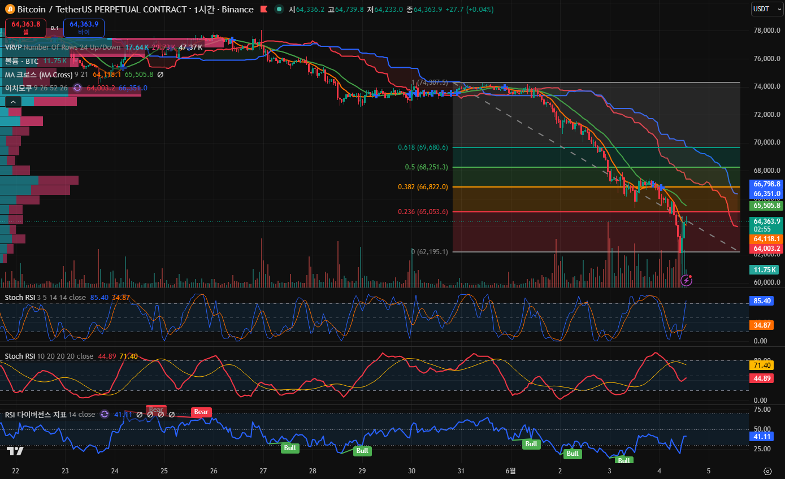
Task: Click the purple lightning bolt icon on chart
Action: click(686, 280)
